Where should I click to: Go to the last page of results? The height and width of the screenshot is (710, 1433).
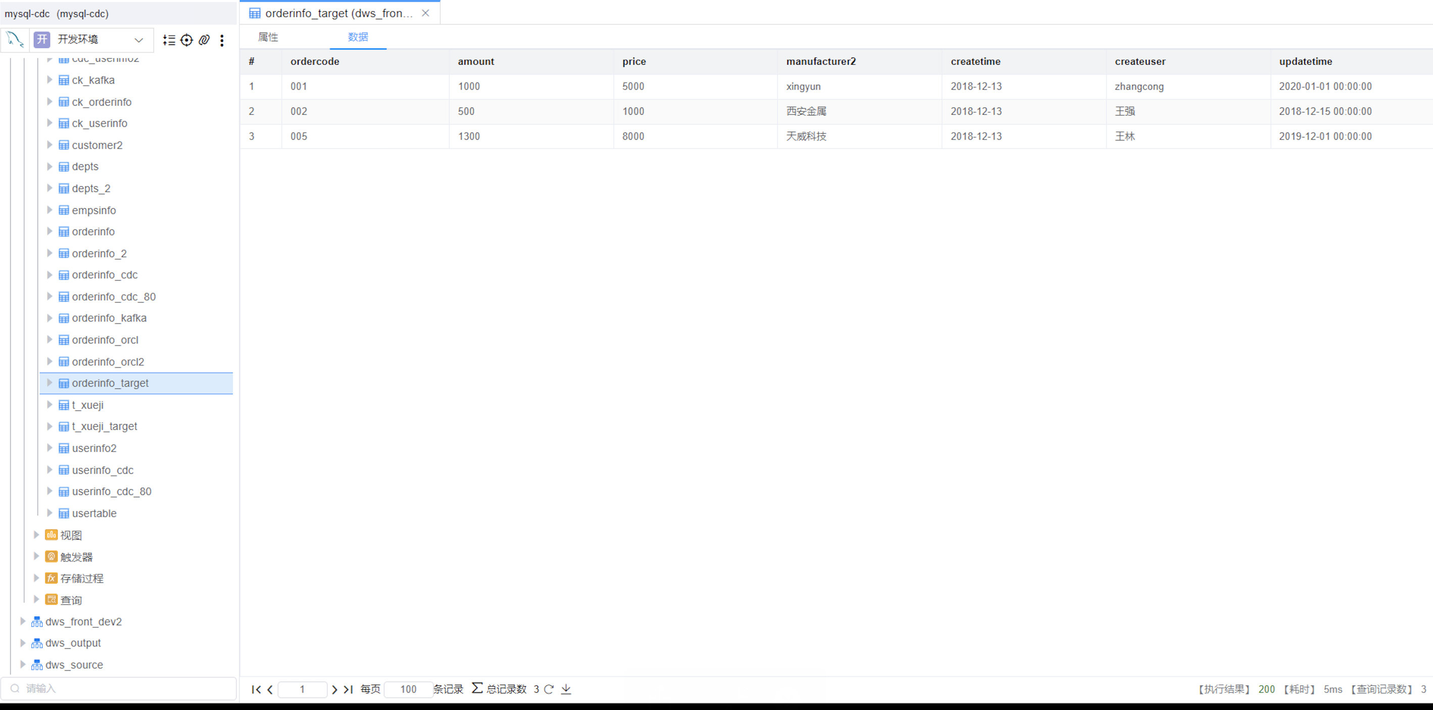pyautogui.click(x=348, y=689)
